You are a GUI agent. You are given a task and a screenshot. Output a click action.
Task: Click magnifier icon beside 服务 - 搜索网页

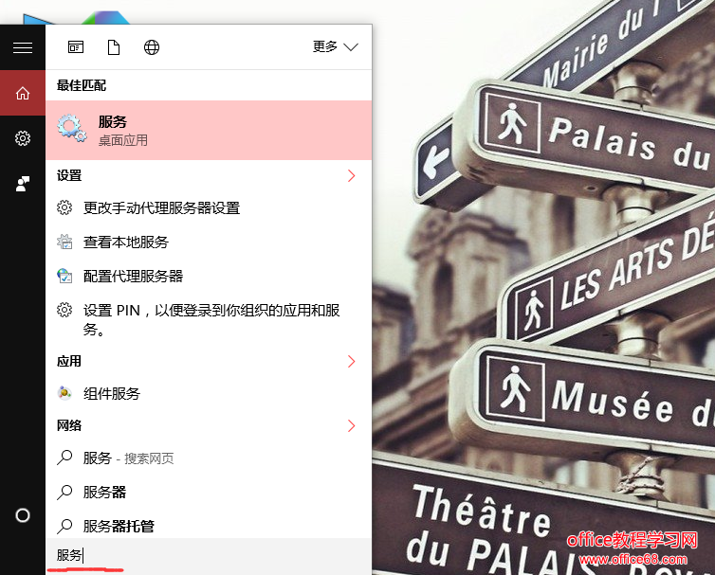pyautogui.click(x=64, y=458)
